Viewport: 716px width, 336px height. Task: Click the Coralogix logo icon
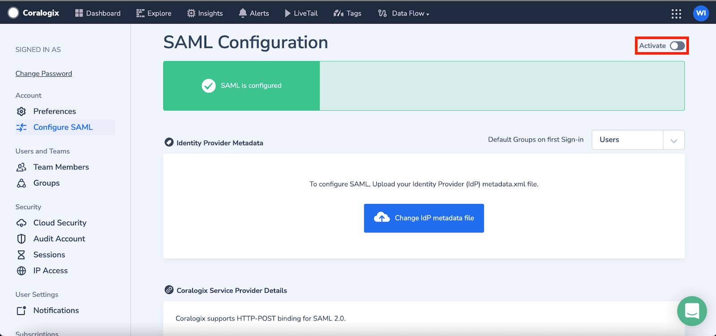(13, 13)
